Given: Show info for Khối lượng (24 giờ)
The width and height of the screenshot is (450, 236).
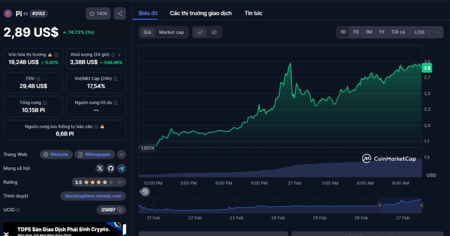Looking at the screenshot, I should pos(113,55).
